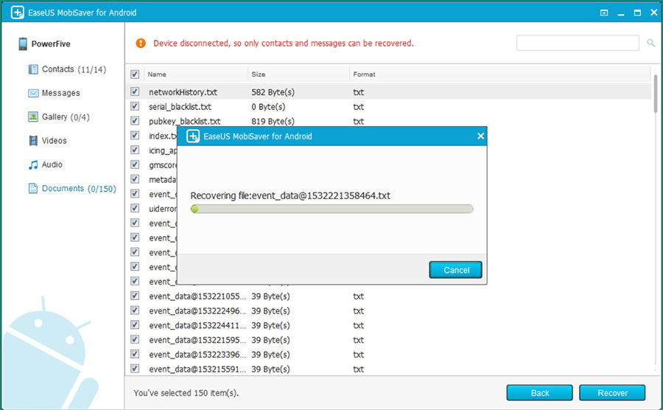Open the Messages envelope icon
This screenshot has width=663, height=410.
point(33,93)
